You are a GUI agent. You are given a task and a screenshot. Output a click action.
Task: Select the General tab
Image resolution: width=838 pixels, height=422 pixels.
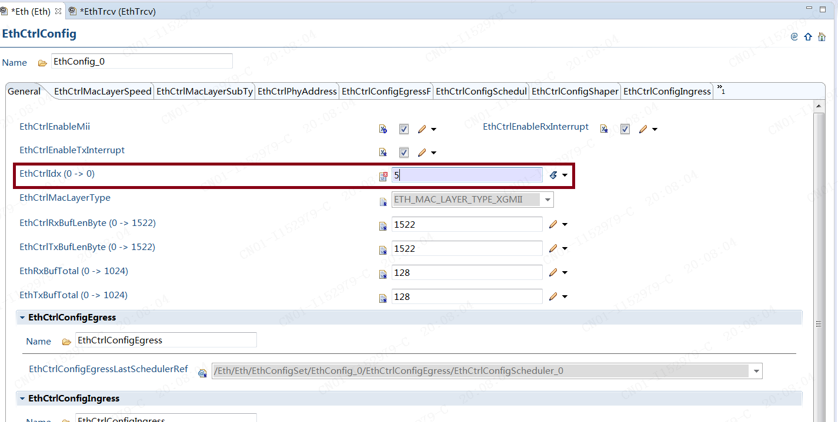pos(24,92)
